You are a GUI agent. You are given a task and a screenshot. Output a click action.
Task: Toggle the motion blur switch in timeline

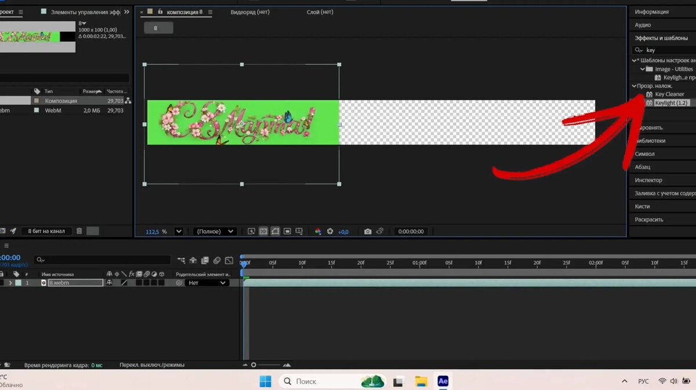pos(217,261)
